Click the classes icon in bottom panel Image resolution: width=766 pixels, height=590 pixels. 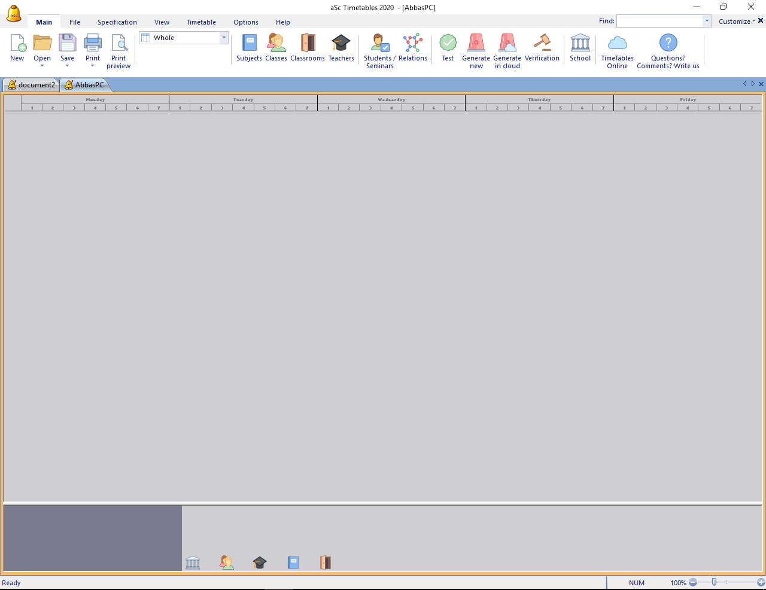point(227,562)
